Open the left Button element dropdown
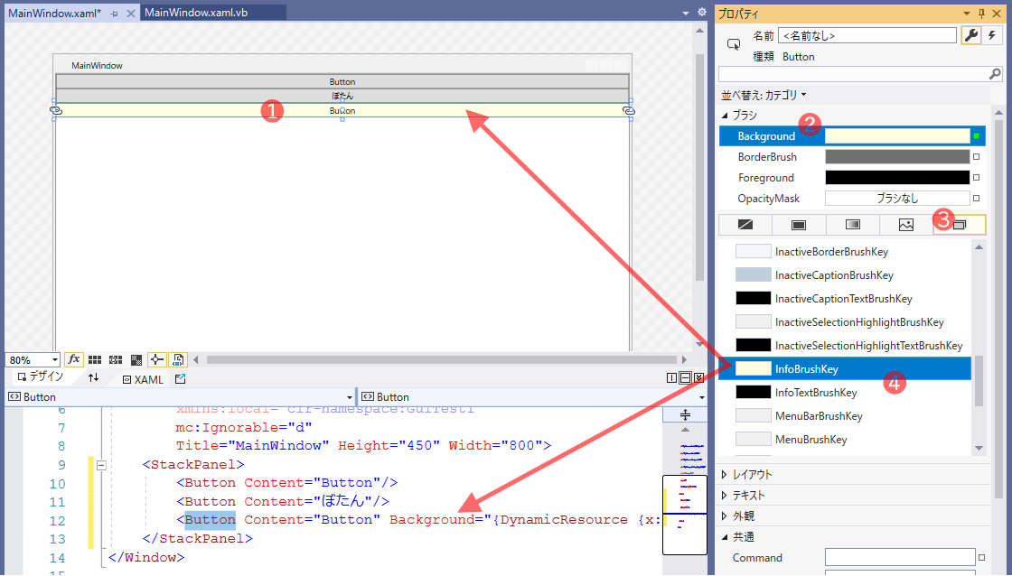The width and height of the screenshot is (1012, 576). coord(349,397)
